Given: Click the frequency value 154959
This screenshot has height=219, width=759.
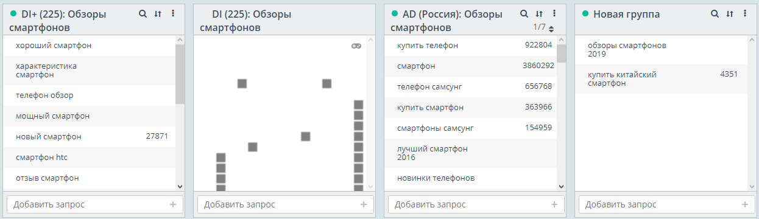Looking at the screenshot, I should 538,128.
